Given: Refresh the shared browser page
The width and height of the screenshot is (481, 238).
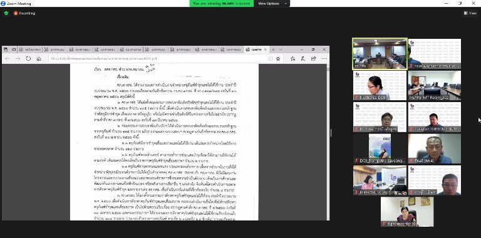Looking at the screenshot, I should point(28,59).
